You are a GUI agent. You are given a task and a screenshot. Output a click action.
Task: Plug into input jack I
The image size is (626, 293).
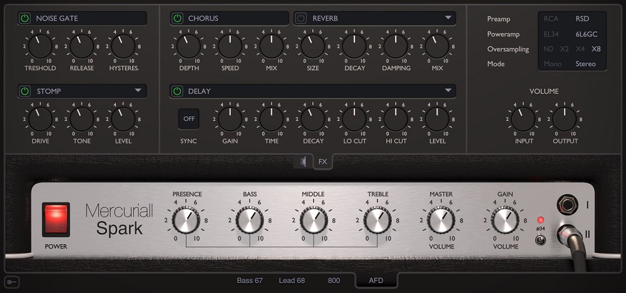click(x=568, y=205)
